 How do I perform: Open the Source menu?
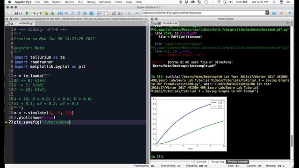[70, 2]
